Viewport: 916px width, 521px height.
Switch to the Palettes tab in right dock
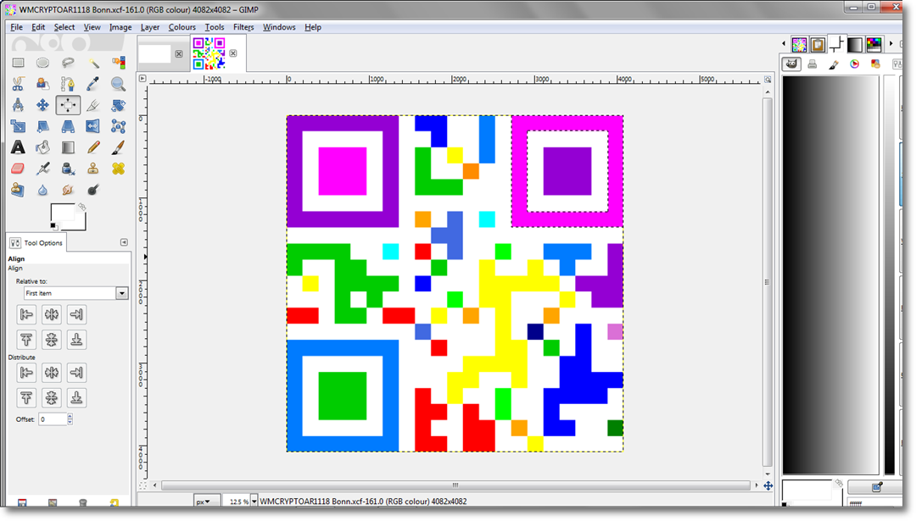coord(874,44)
